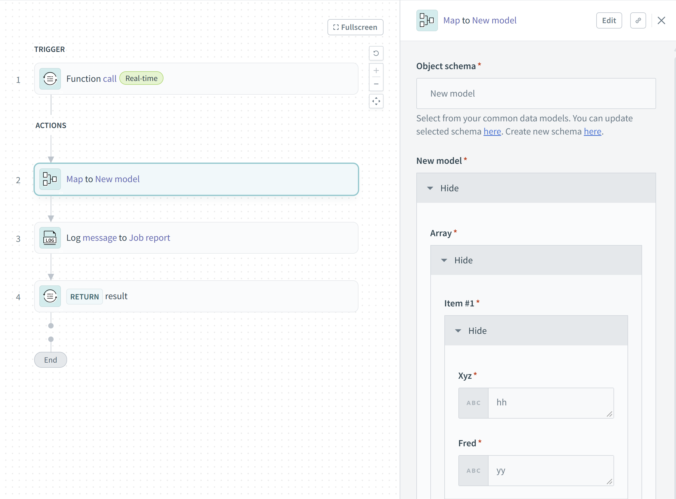
Task: Click the 'message' text in step 3
Action: tap(99, 238)
